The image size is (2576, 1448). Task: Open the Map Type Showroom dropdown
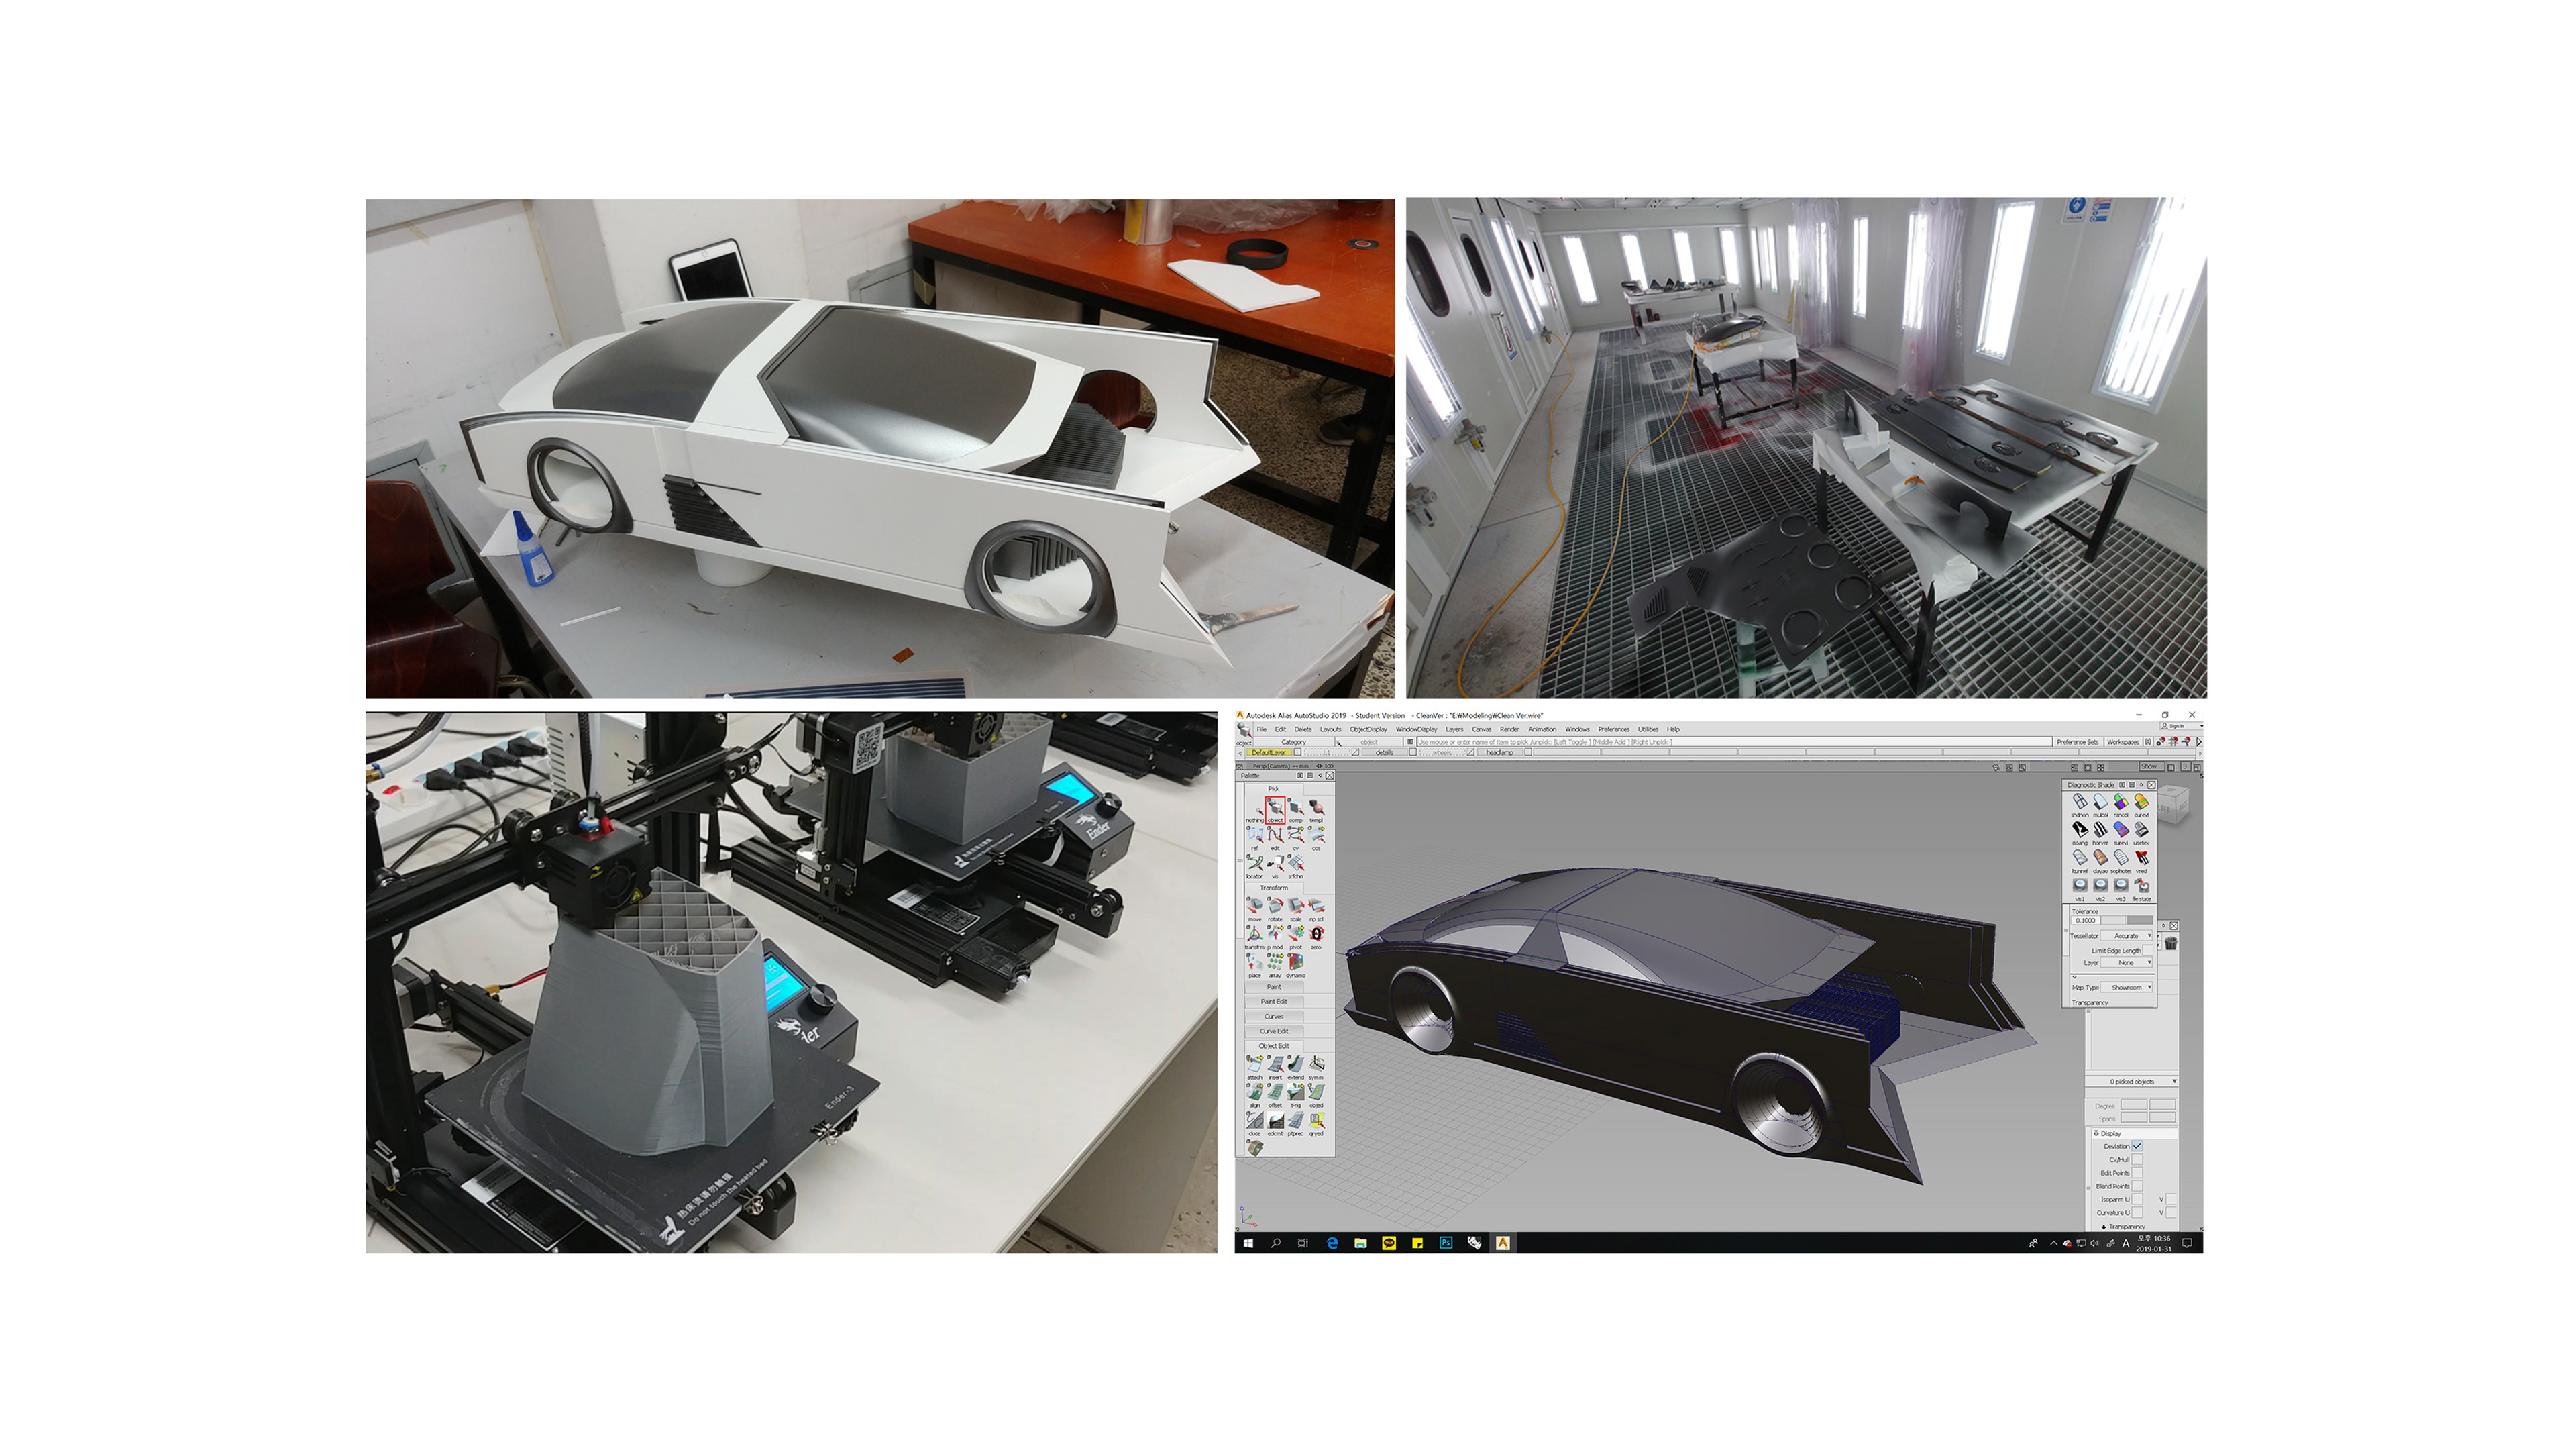[2128, 987]
